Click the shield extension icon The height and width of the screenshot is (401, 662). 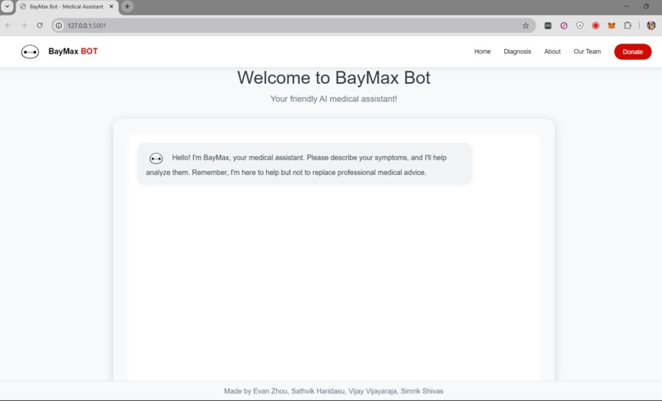[x=580, y=25]
